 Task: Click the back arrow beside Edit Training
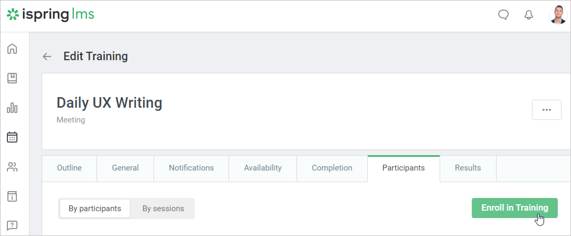pos(47,56)
